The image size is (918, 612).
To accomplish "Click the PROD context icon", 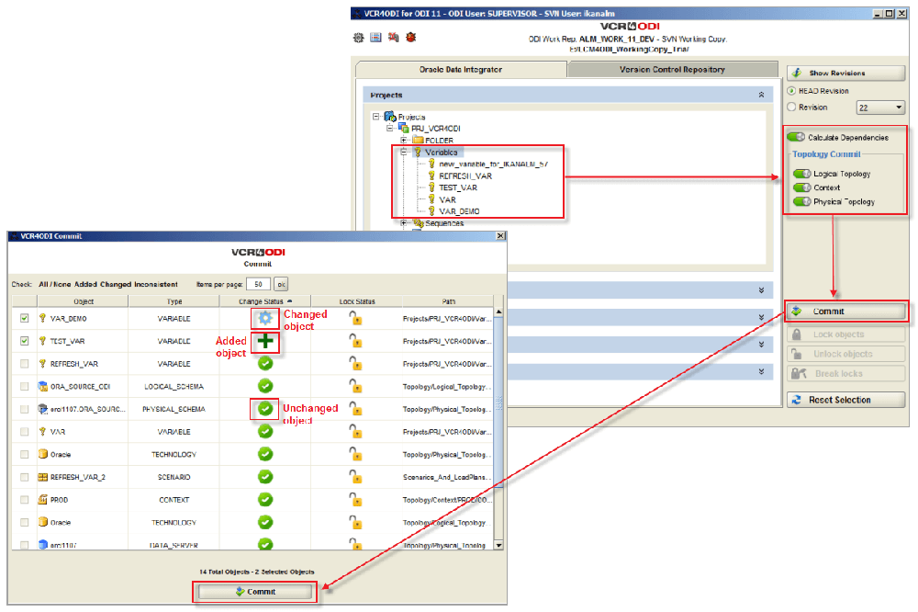I will 43,500.
